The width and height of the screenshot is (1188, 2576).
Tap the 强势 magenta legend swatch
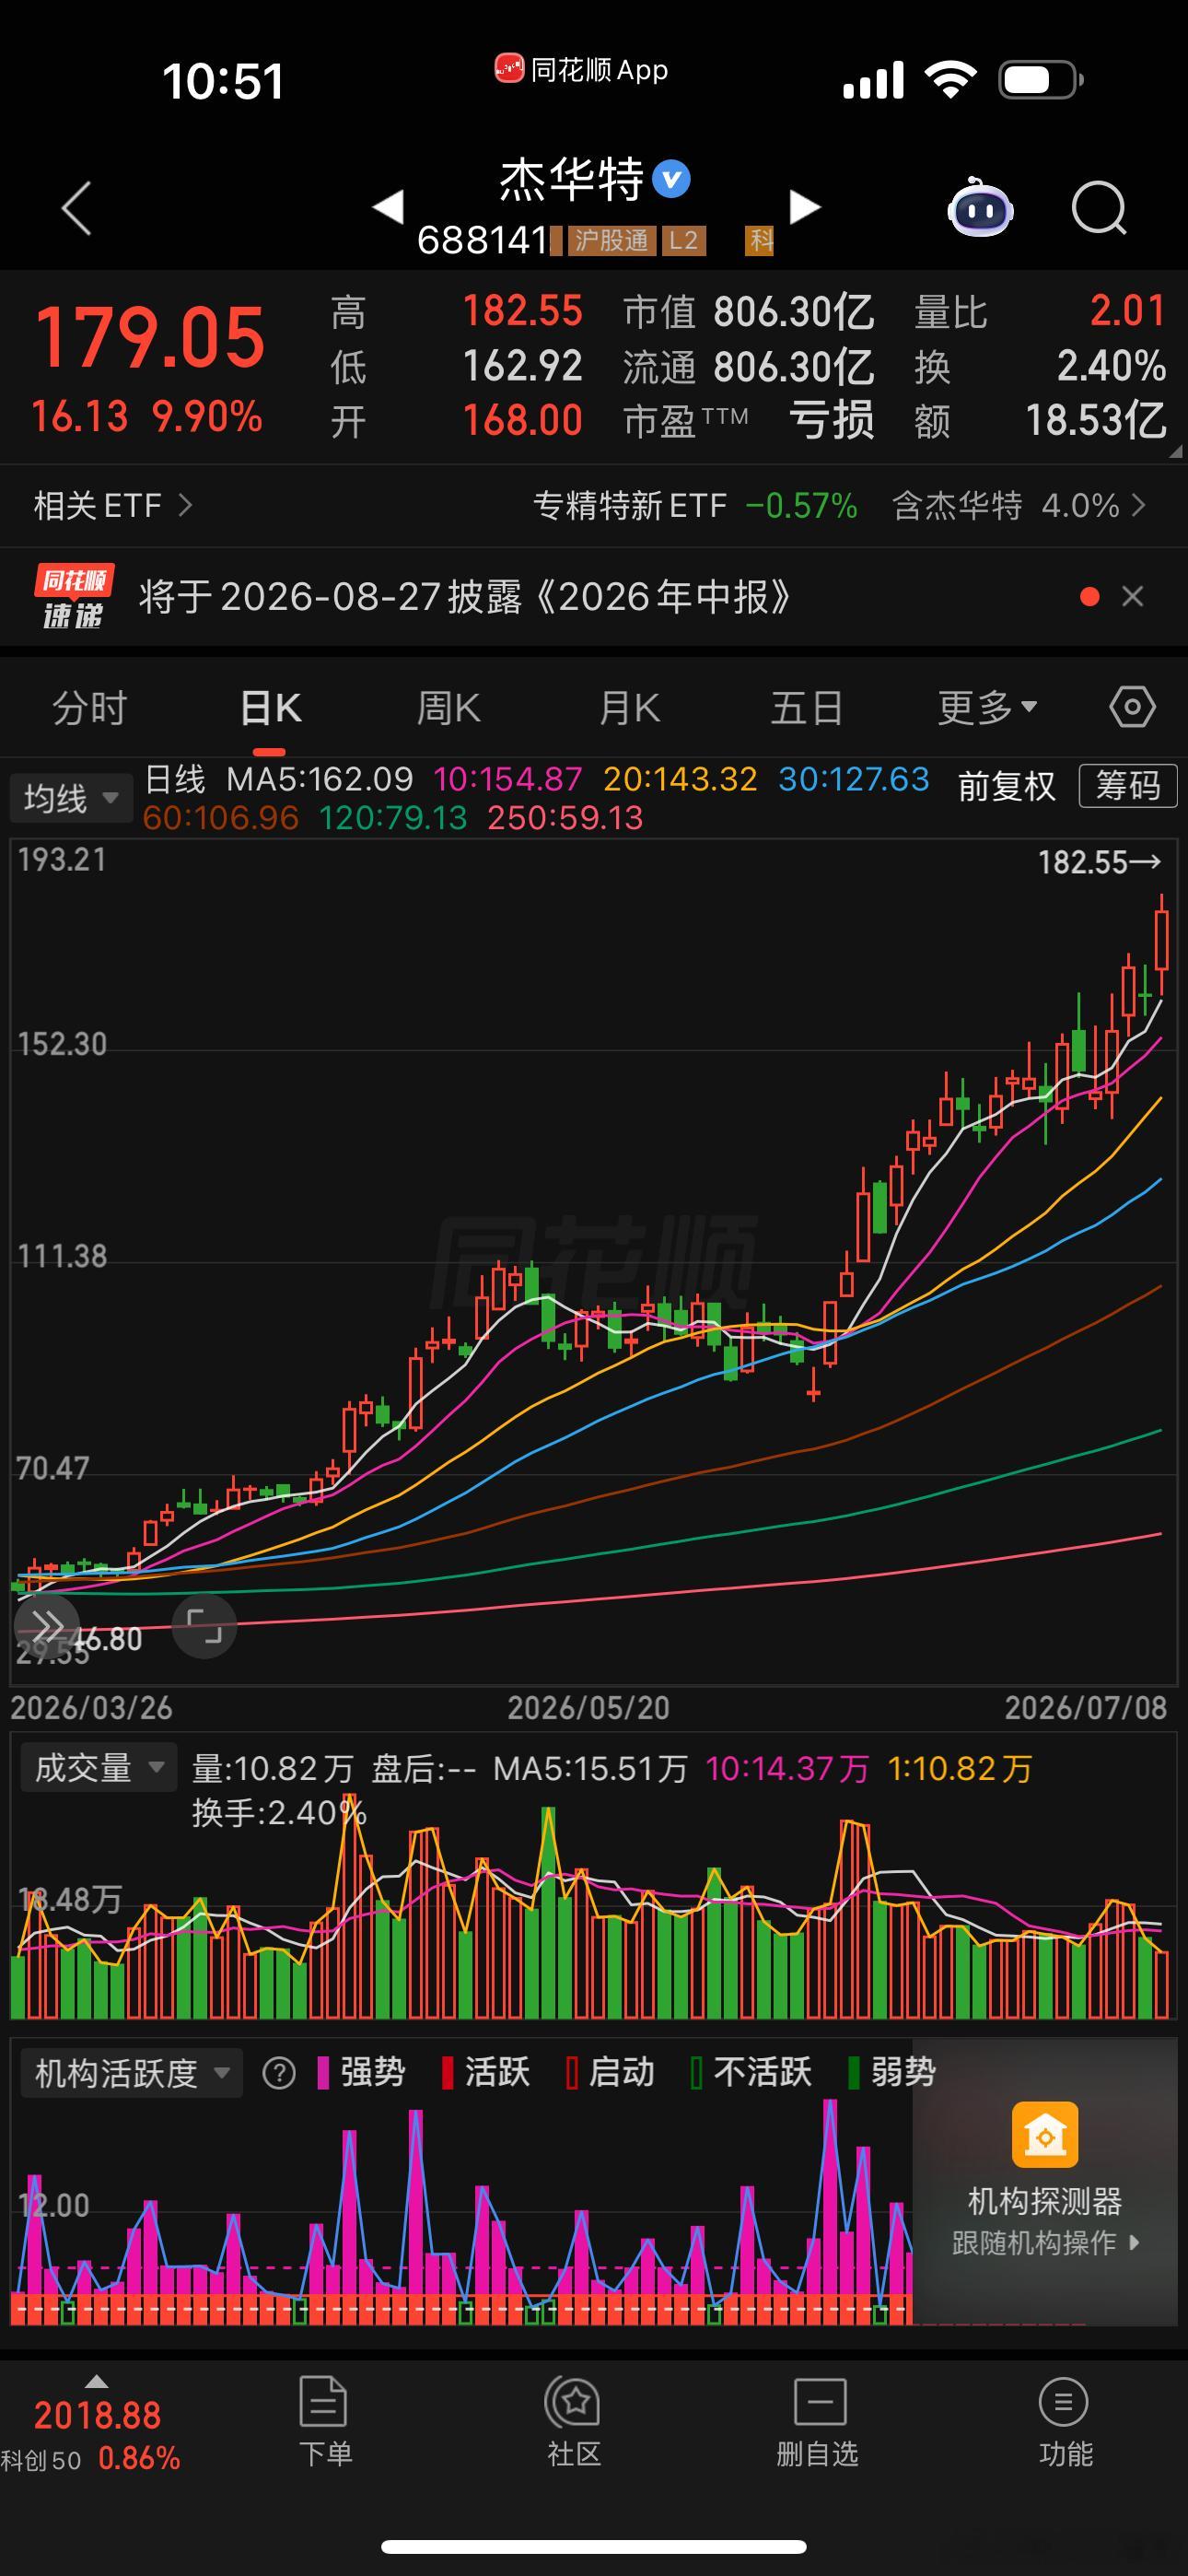323,2073
